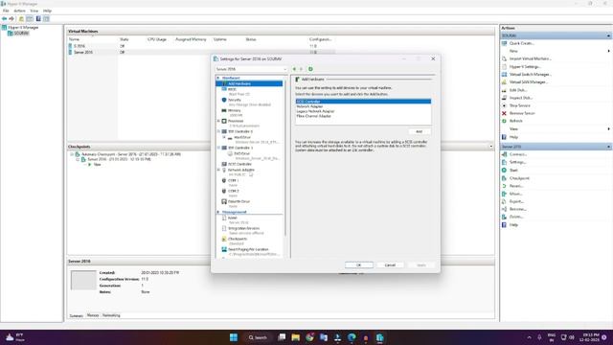Viewport: 613px width, 345px height.
Task: Expand the Network Adapter node
Action: [218, 171]
